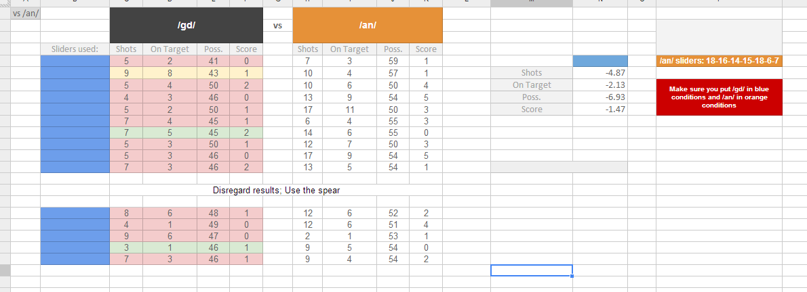Select the -4.87 Shots average value

[600, 73]
